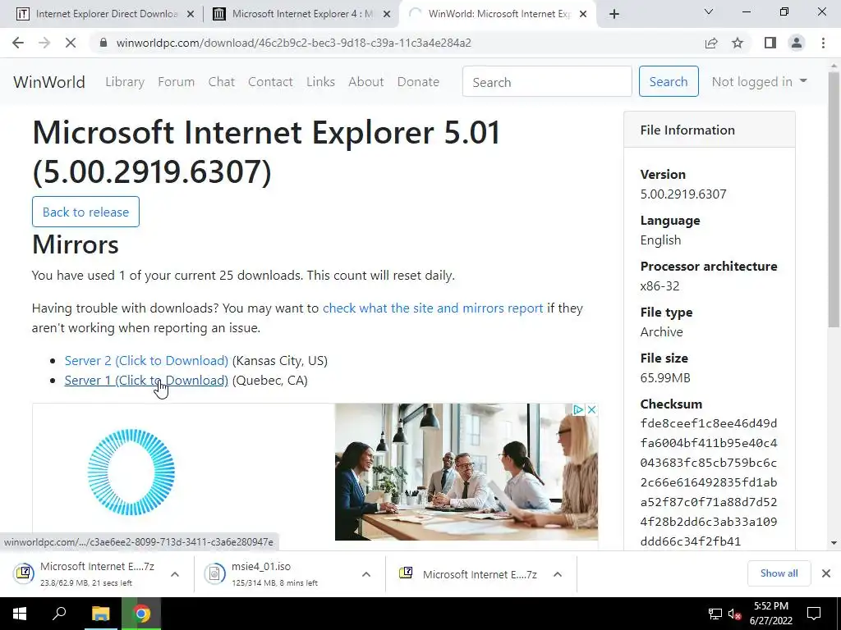Close the Microsoft Internet Explorer 4 tab
841x630 pixels.
(x=387, y=15)
